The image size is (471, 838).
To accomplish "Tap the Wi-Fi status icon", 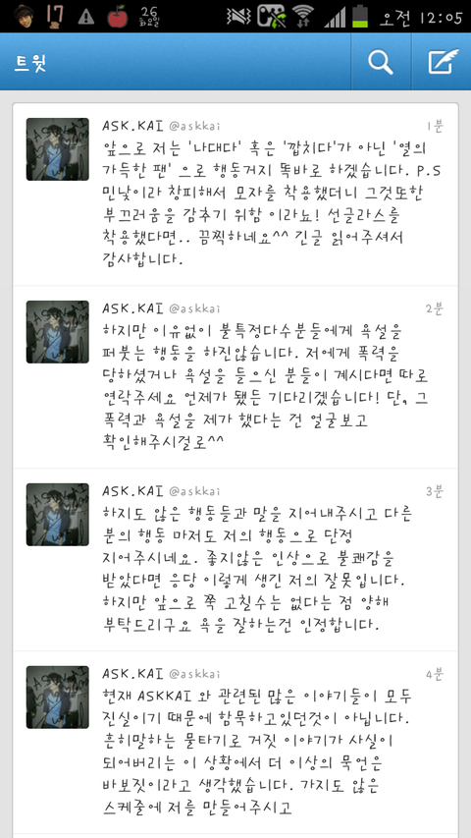I will point(303,16).
